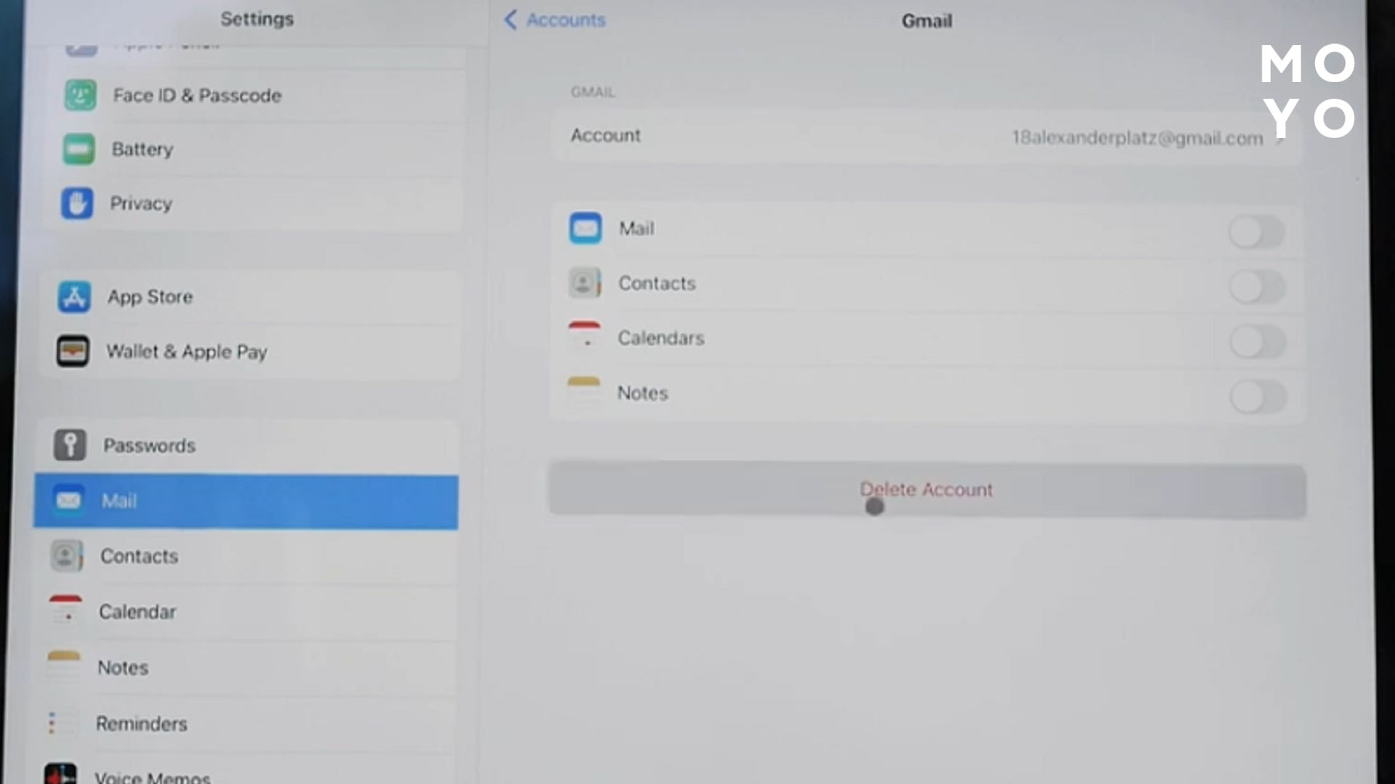Select Notes in settings sidebar

(x=123, y=668)
